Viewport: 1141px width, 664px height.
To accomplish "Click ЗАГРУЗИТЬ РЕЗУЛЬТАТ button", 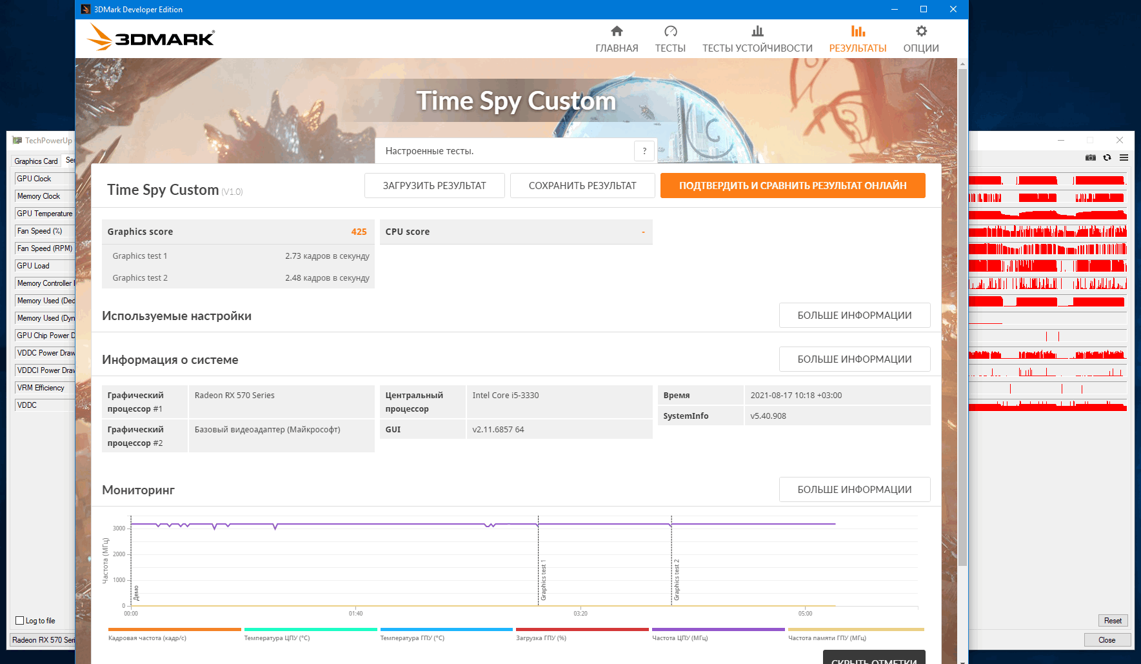I will pyautogui.click(x=435, y=185).
